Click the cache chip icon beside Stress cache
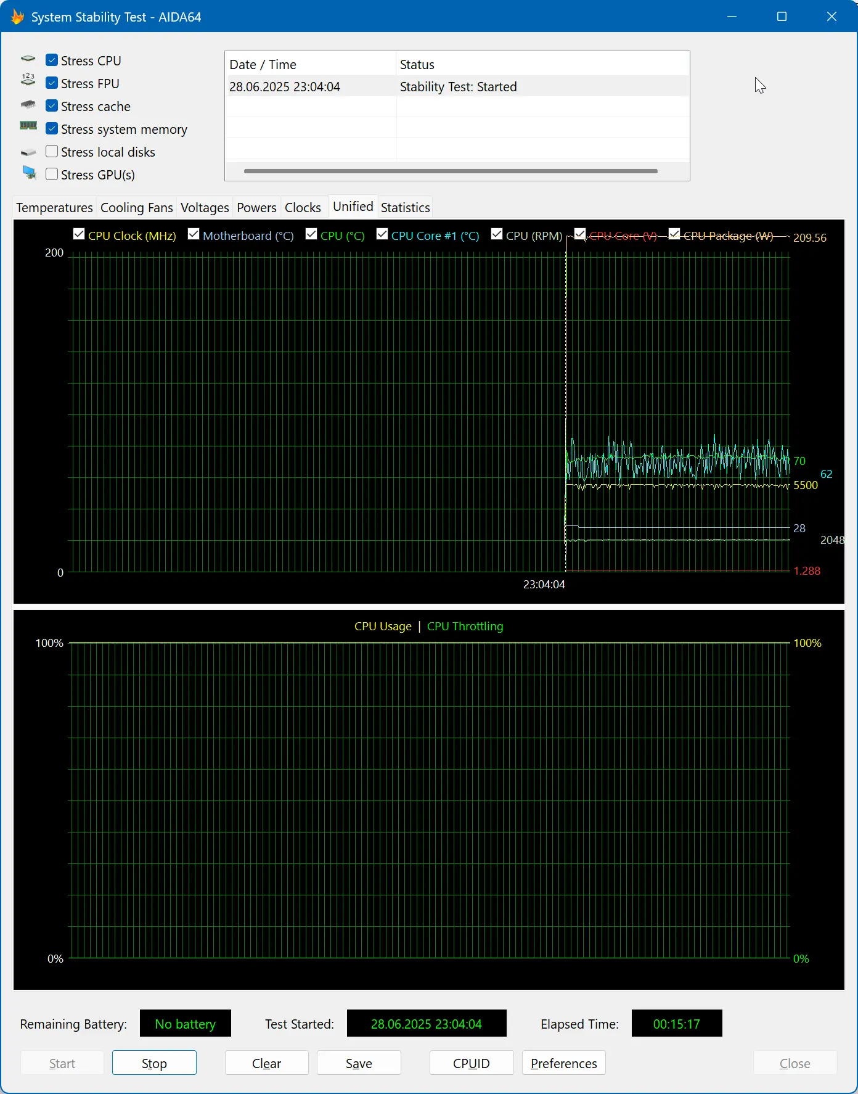This screenshot has height=1094, width=858. click(28, 104)
